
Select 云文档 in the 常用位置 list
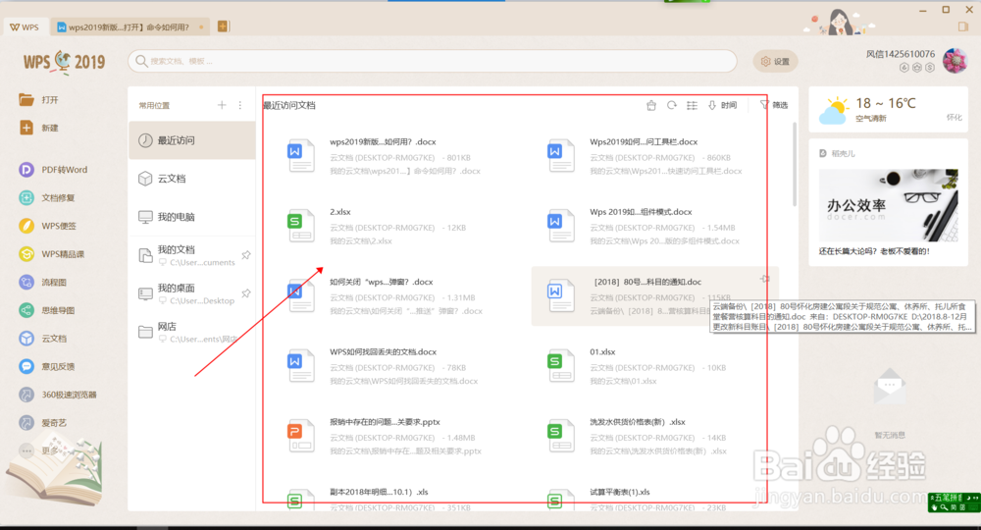click(192, 179)
